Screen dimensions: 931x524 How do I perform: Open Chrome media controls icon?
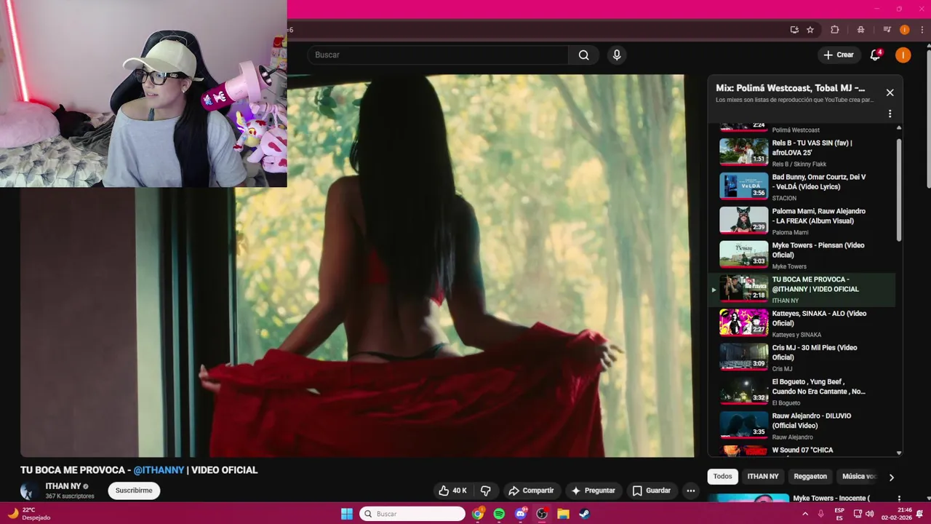click(887, 30)
